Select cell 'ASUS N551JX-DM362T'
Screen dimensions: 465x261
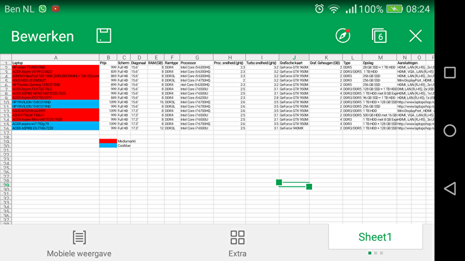[x=55, y=80]
